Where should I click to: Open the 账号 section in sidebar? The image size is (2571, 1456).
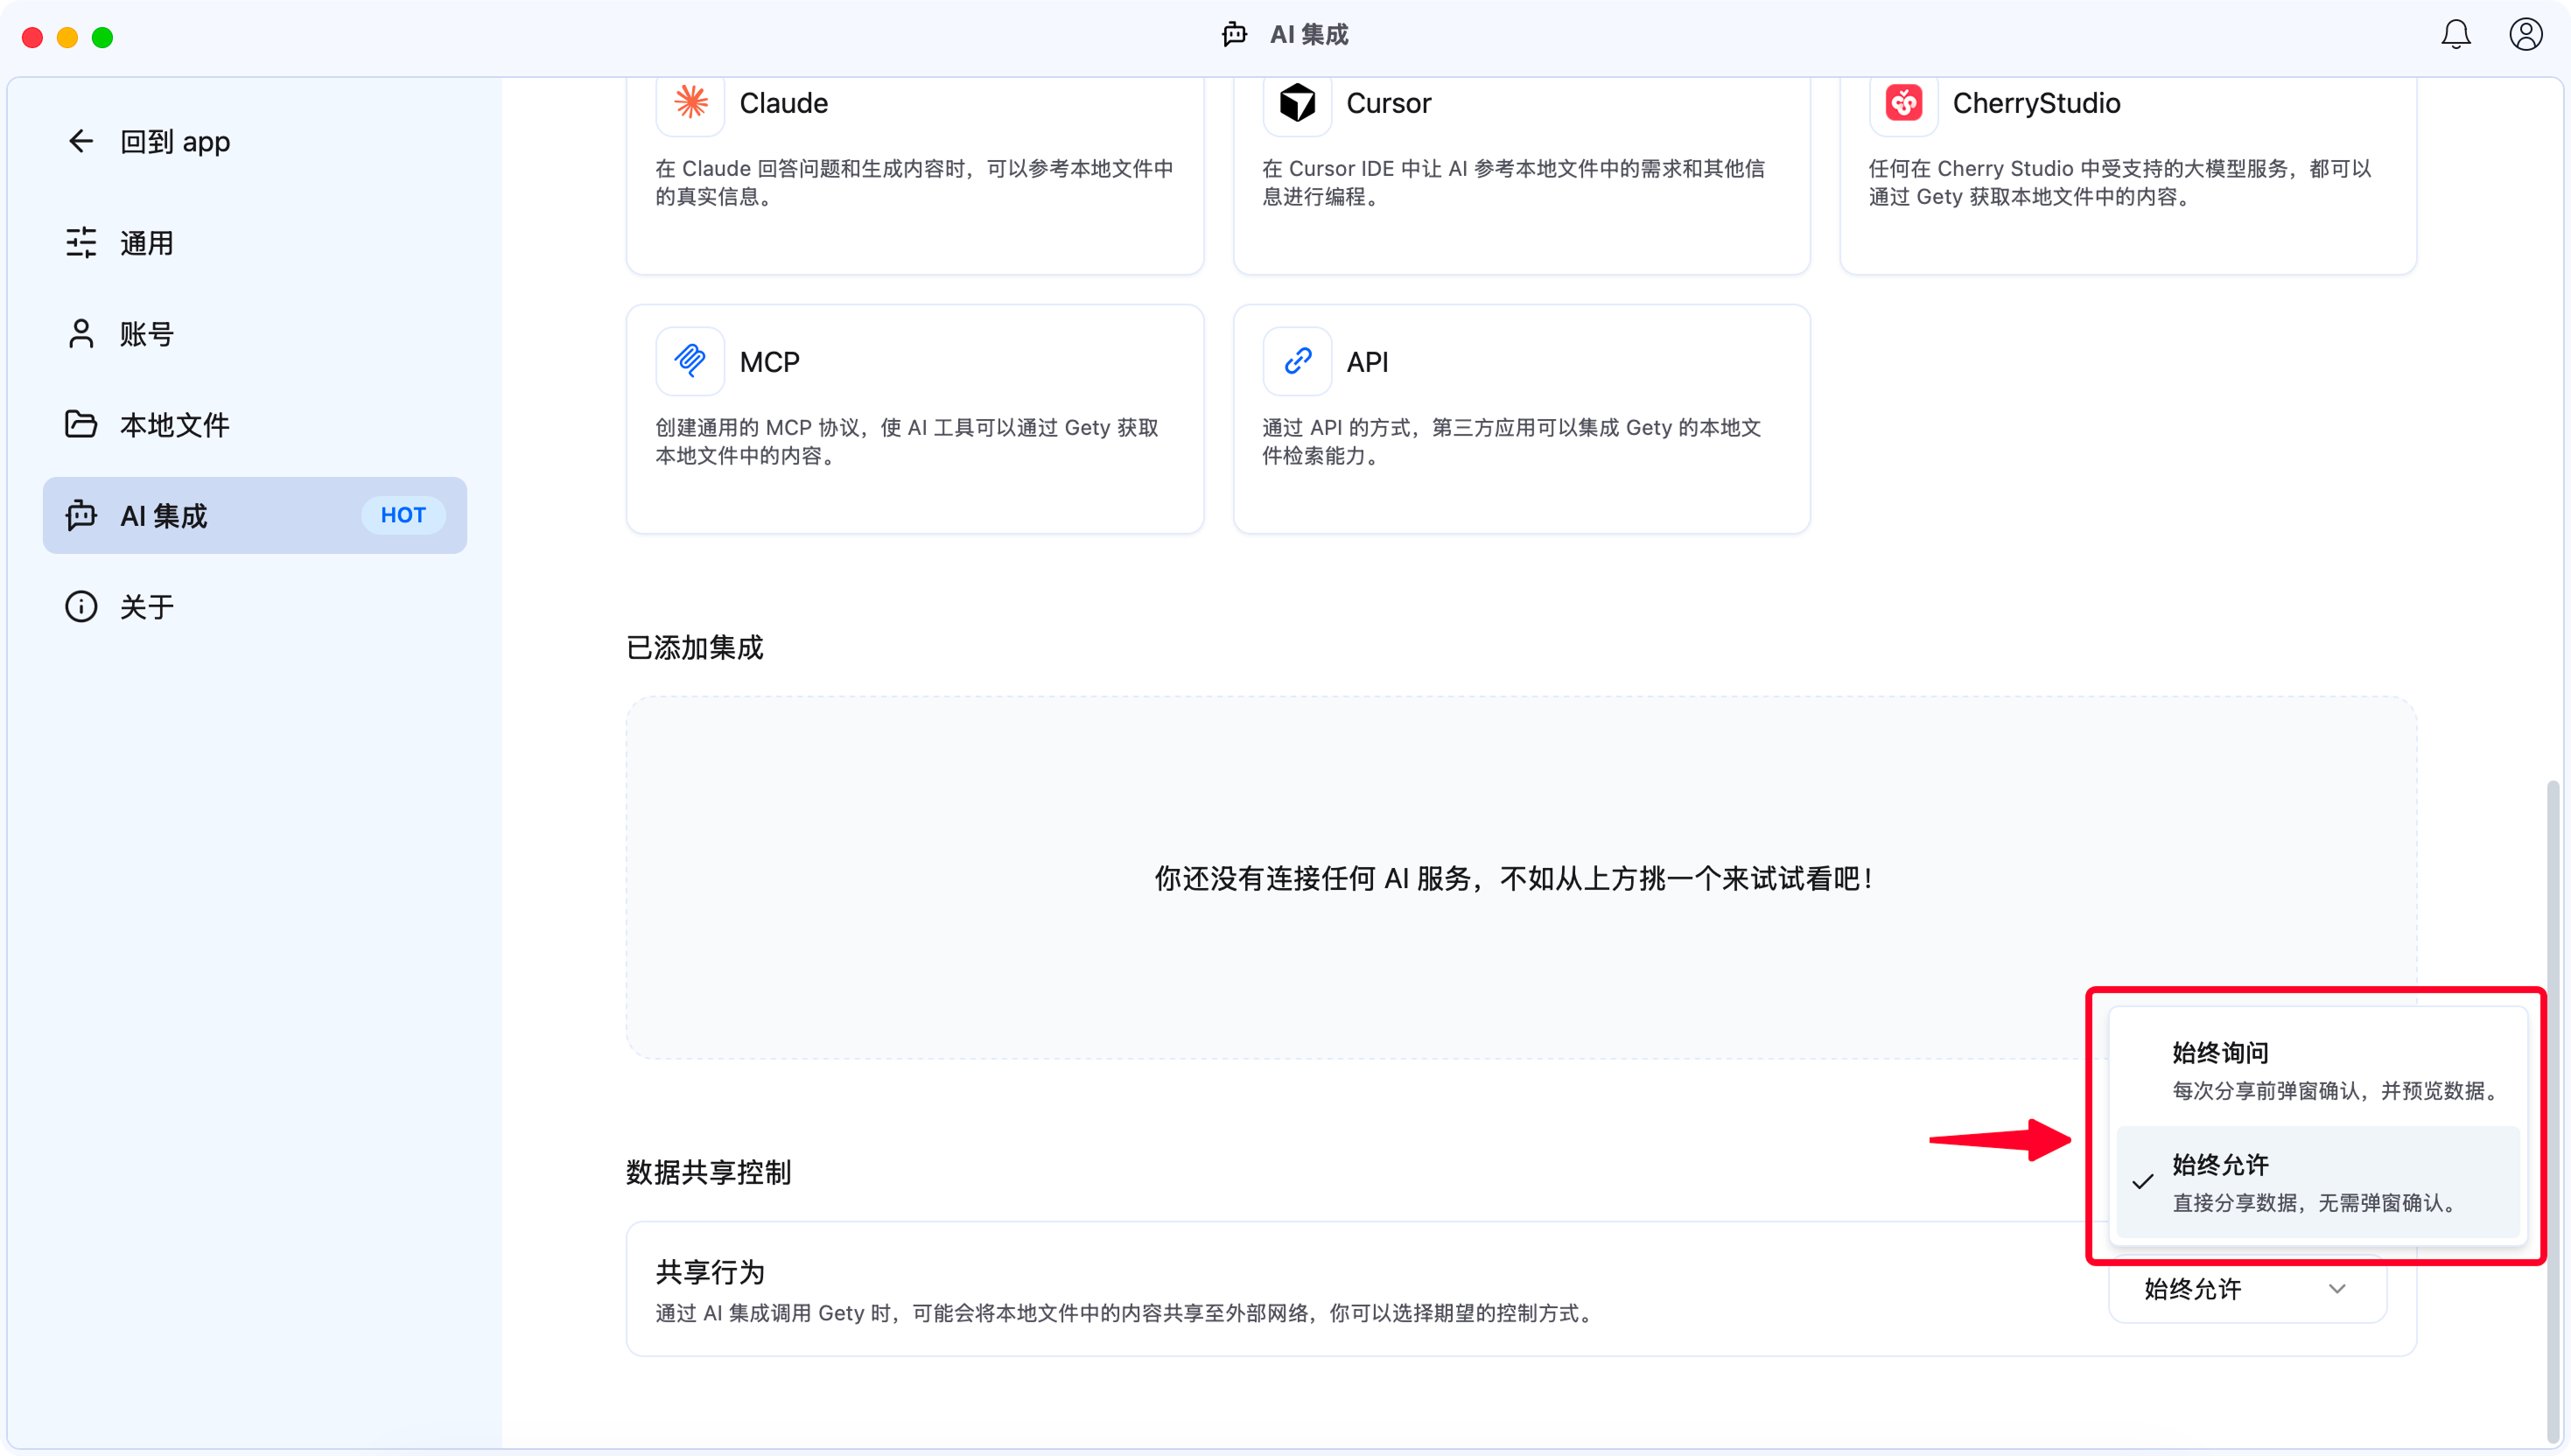pos(146,333)
